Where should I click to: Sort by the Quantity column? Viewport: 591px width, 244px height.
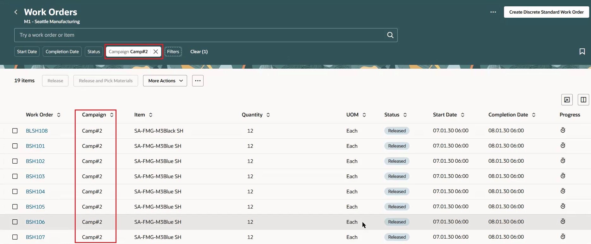(x=268, y=115)
